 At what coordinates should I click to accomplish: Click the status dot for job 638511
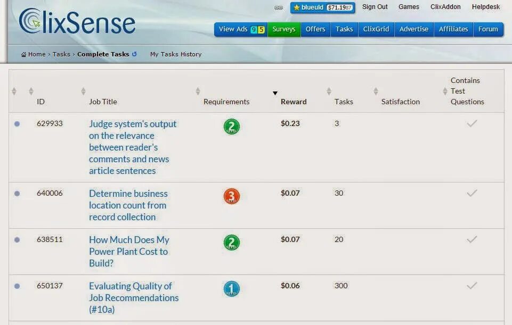(17, 240)
